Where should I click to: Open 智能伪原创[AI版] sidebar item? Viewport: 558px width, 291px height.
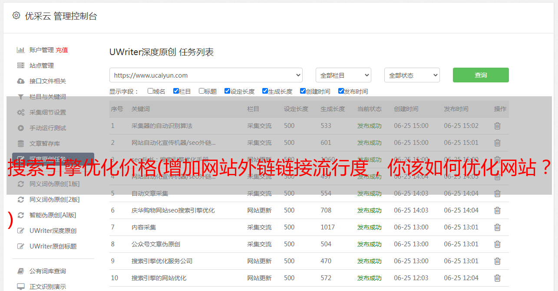[53, 215]
